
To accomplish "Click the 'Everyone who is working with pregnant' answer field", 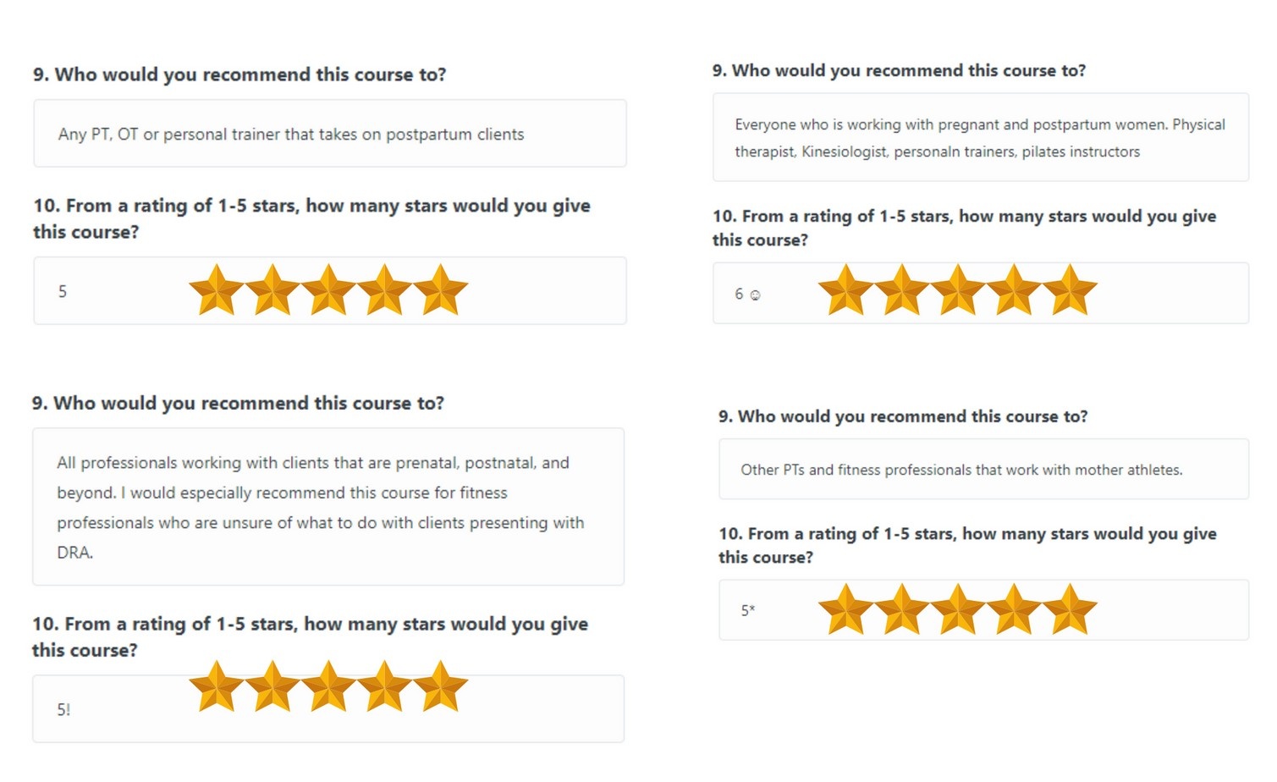I will pos(981,137).
